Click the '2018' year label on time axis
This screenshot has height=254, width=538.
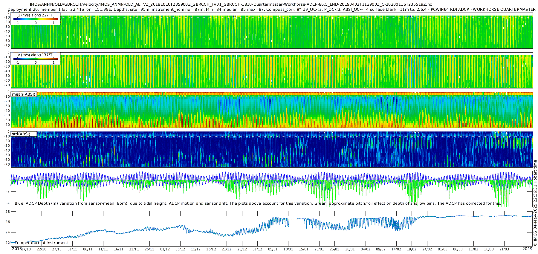point(17,249)
